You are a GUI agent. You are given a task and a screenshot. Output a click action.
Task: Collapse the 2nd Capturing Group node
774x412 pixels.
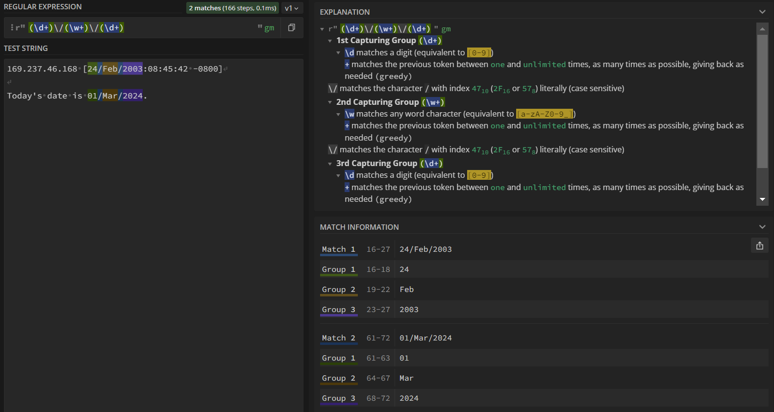click(330, 102)
